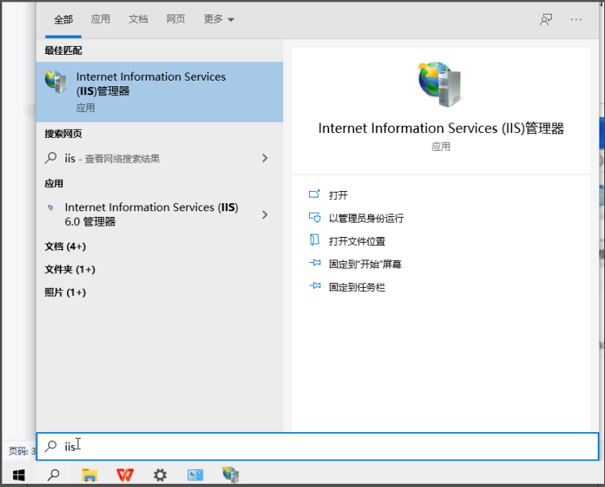Click the IIS Manager taskbar icon
Viewport: 605px width, 487px height.
[231, 475]
